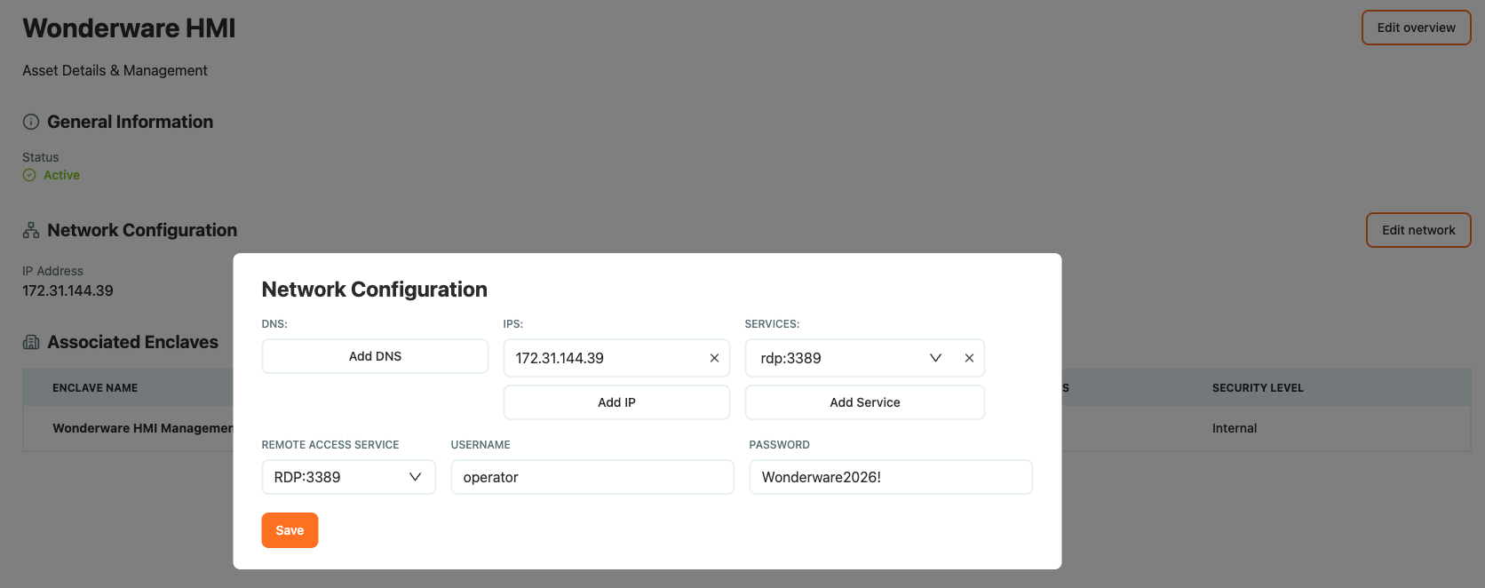Image resolution: width=1485 pixels, height=588 pixels.
Task: Click the Internal security level cell
Action: coord(1235,428)
